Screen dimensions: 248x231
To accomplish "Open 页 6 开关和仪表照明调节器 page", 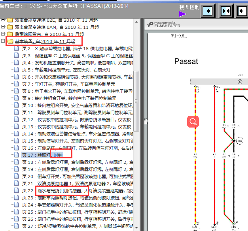I will [x=78, y=77].
